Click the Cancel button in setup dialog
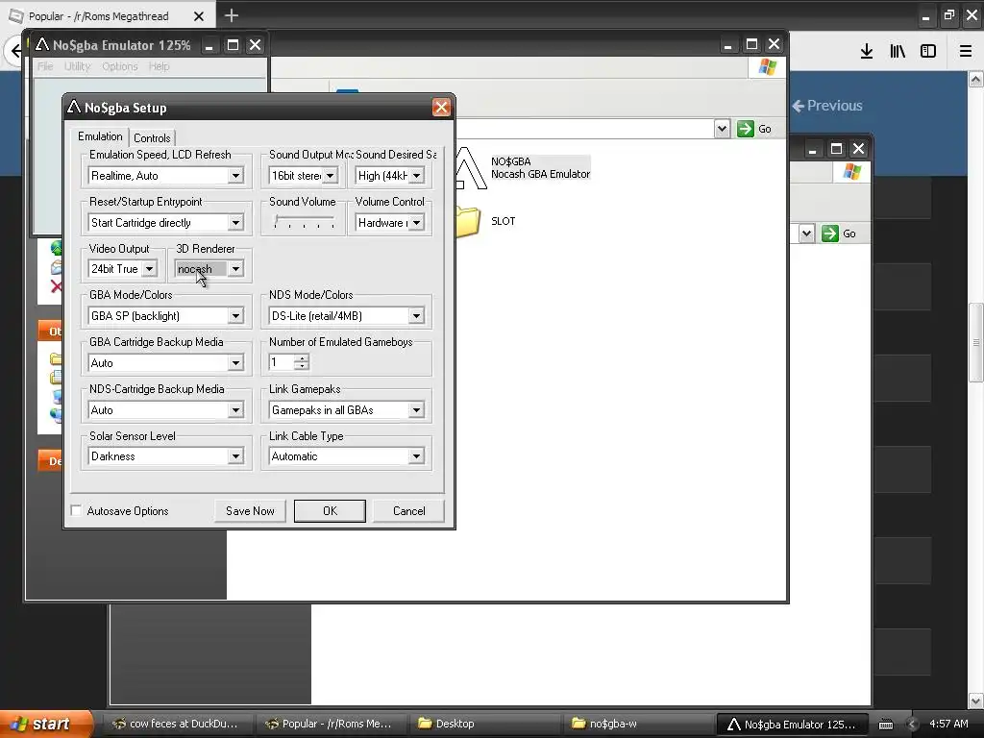Screen dimensions: 984x738 point(408,511)
